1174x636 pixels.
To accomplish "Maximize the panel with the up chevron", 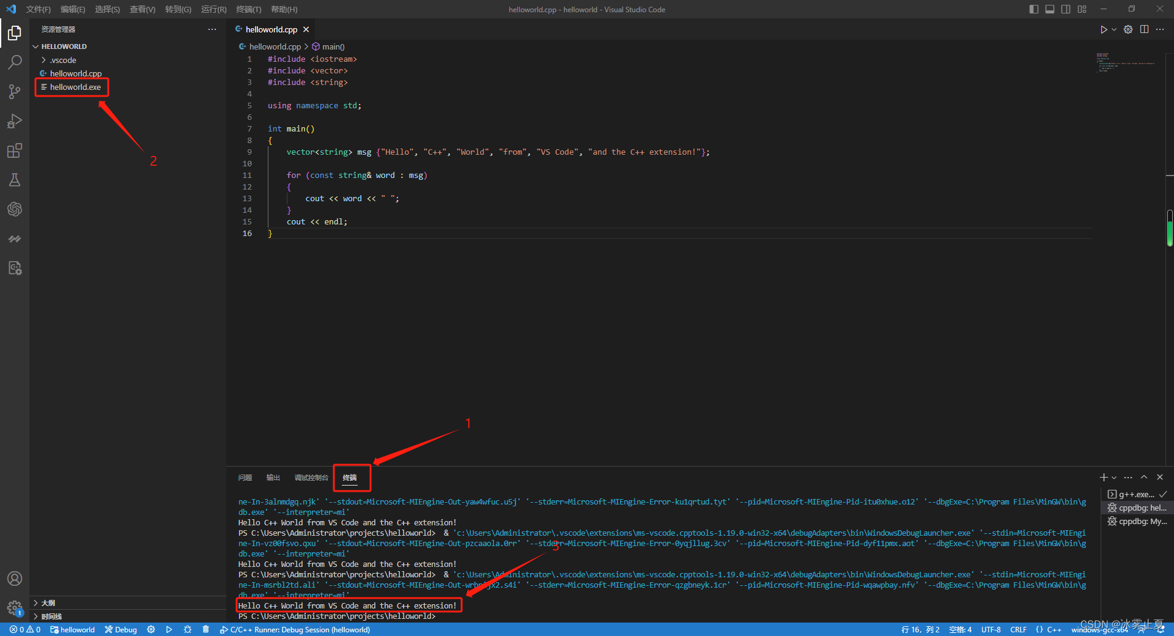I will coord(1144,477).
